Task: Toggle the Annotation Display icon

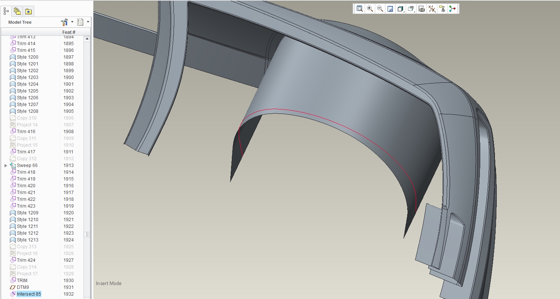Action: [442, 9]
